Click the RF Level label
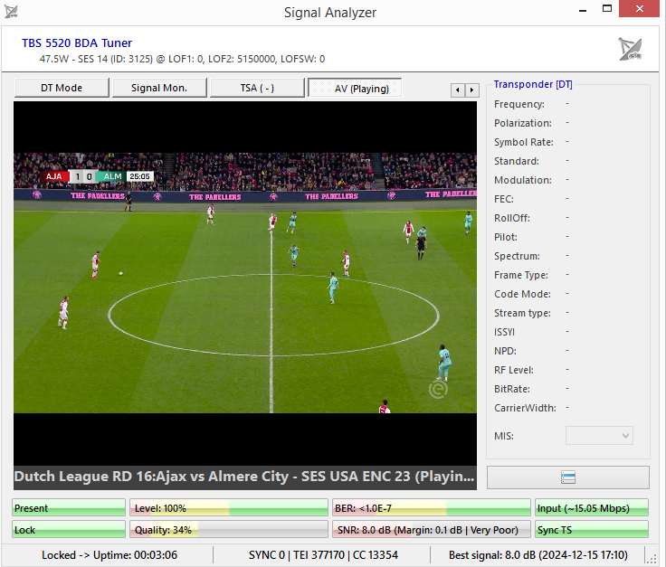The image size is (666, 567). click(x=513, y=370)
